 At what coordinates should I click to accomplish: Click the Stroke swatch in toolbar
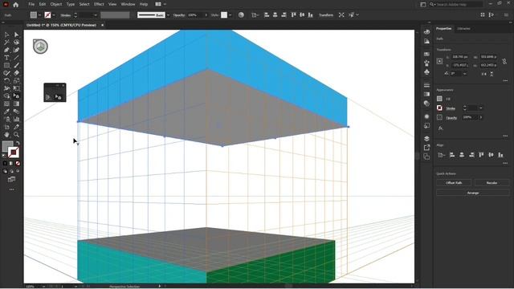pos(14,153)
